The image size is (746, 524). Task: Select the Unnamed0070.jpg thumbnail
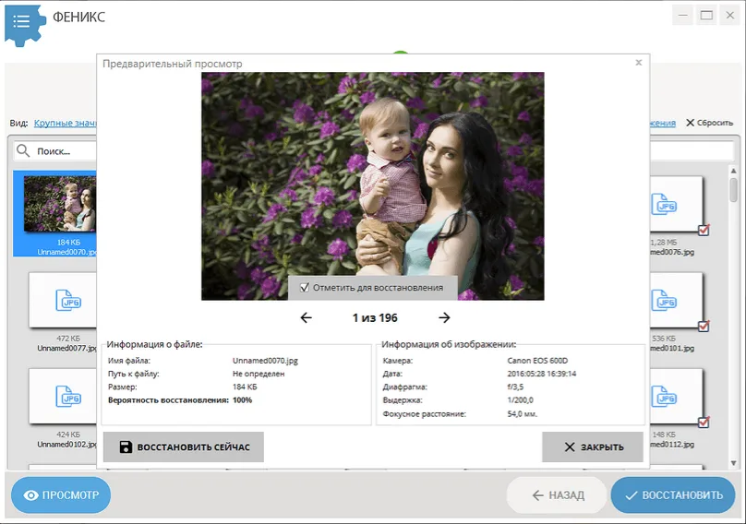tap(60, 203)
